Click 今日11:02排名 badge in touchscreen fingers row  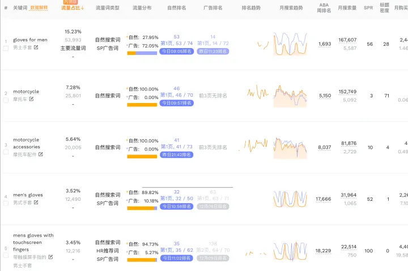pos(176,258)
